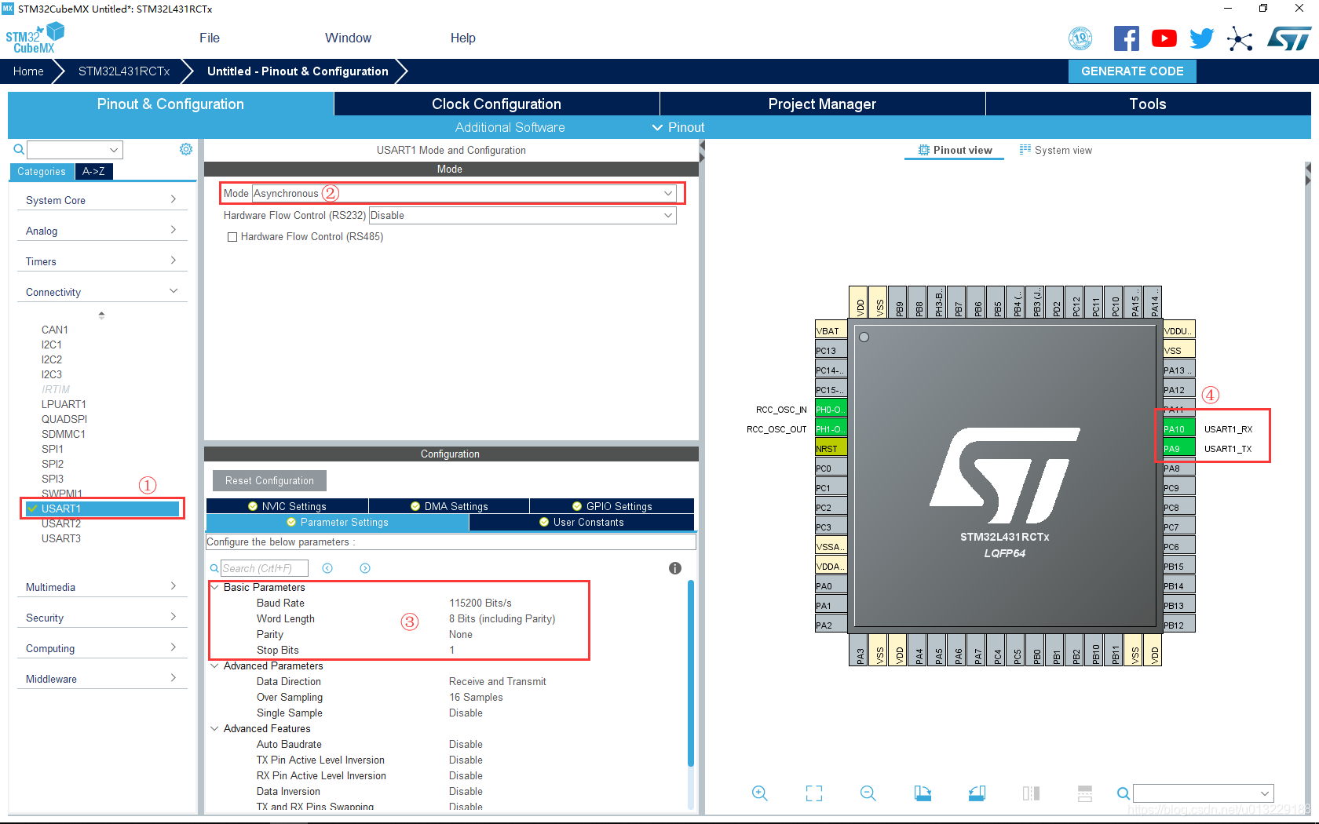Switch to the Tools tab
This screenshot has width=1319, height=824.
click(1148, 104)
